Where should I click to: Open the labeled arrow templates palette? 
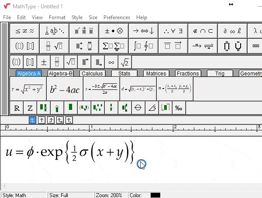[x=203, y=46]
